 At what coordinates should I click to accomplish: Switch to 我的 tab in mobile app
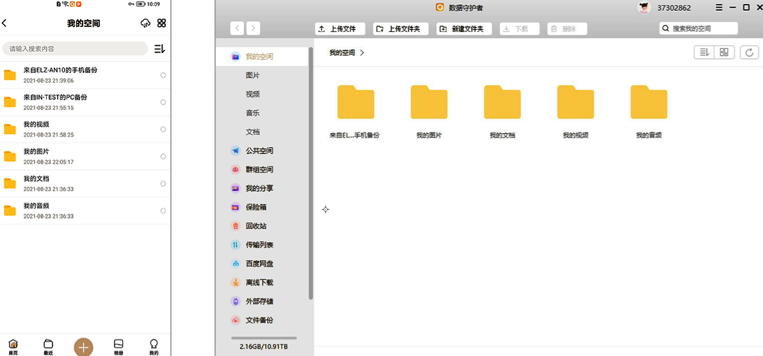coord(154,347)
